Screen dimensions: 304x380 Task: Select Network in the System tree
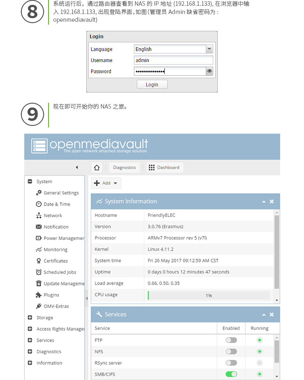(53, 215)
